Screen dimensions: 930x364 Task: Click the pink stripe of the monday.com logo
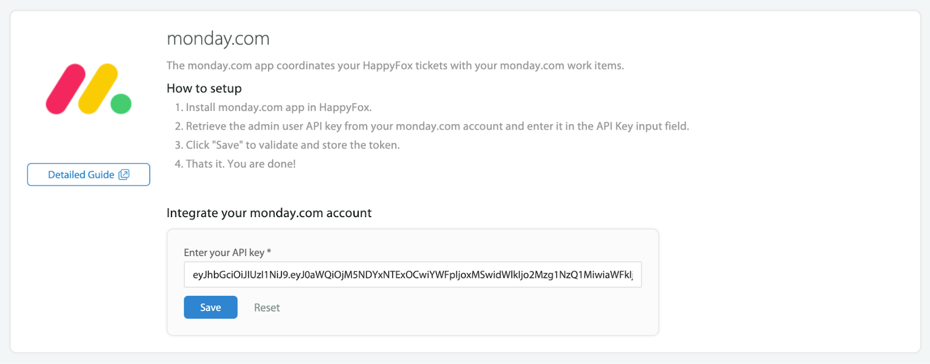(x=66, y=89)
